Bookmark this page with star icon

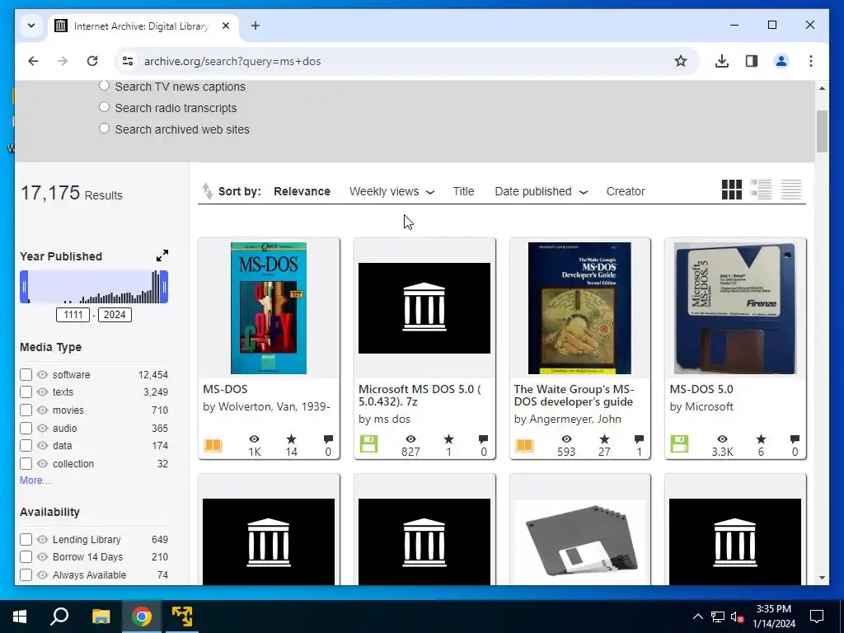coord(680,61)
